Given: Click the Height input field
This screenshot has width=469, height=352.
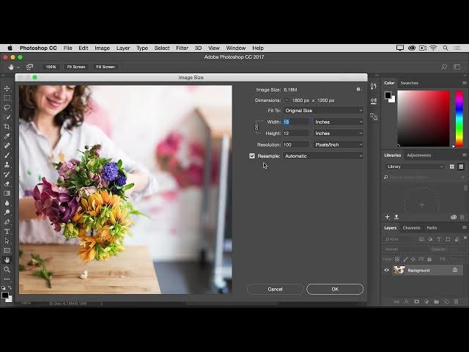Looking at the screenshot, I should coord(296,133).
